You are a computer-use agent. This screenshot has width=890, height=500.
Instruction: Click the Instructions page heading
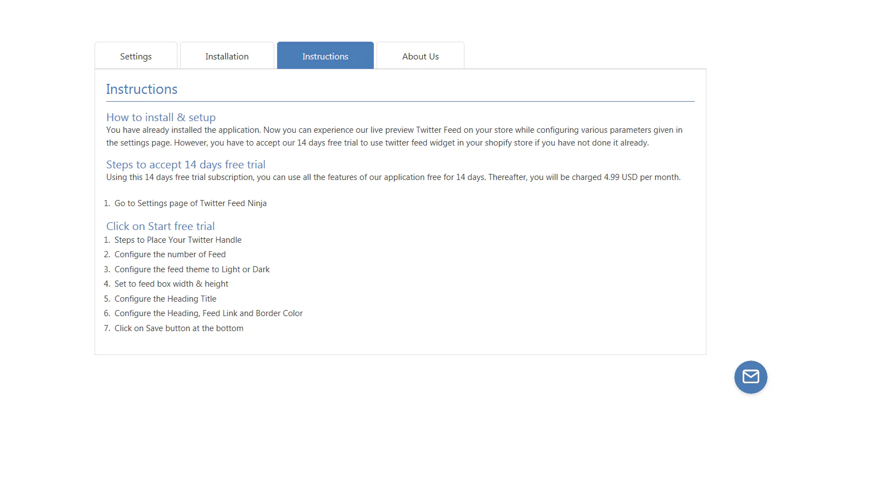tap(142, 89)
